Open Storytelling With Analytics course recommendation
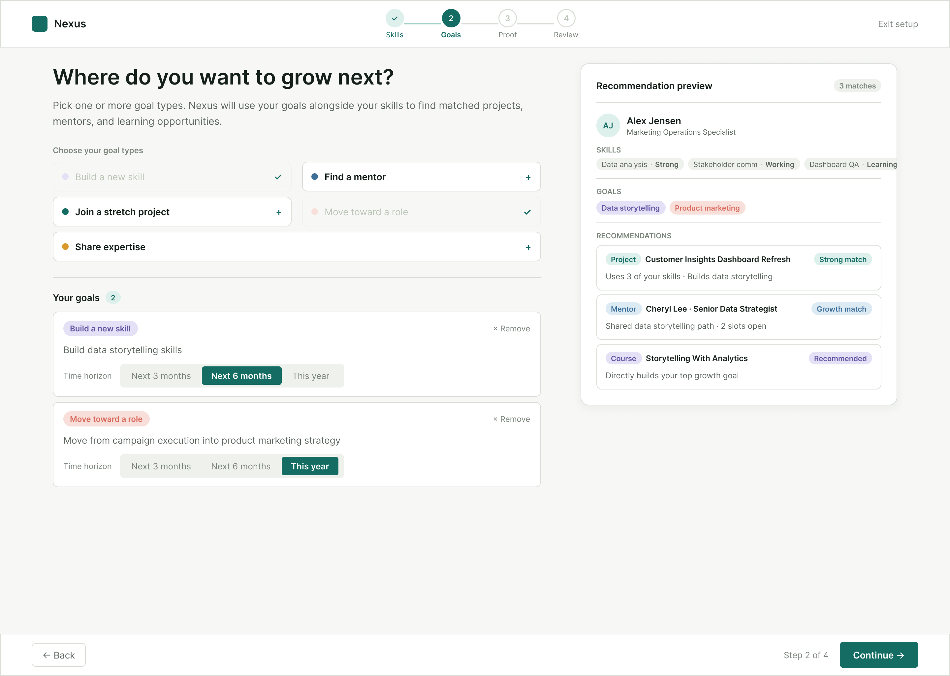 (x=738, y=367)
